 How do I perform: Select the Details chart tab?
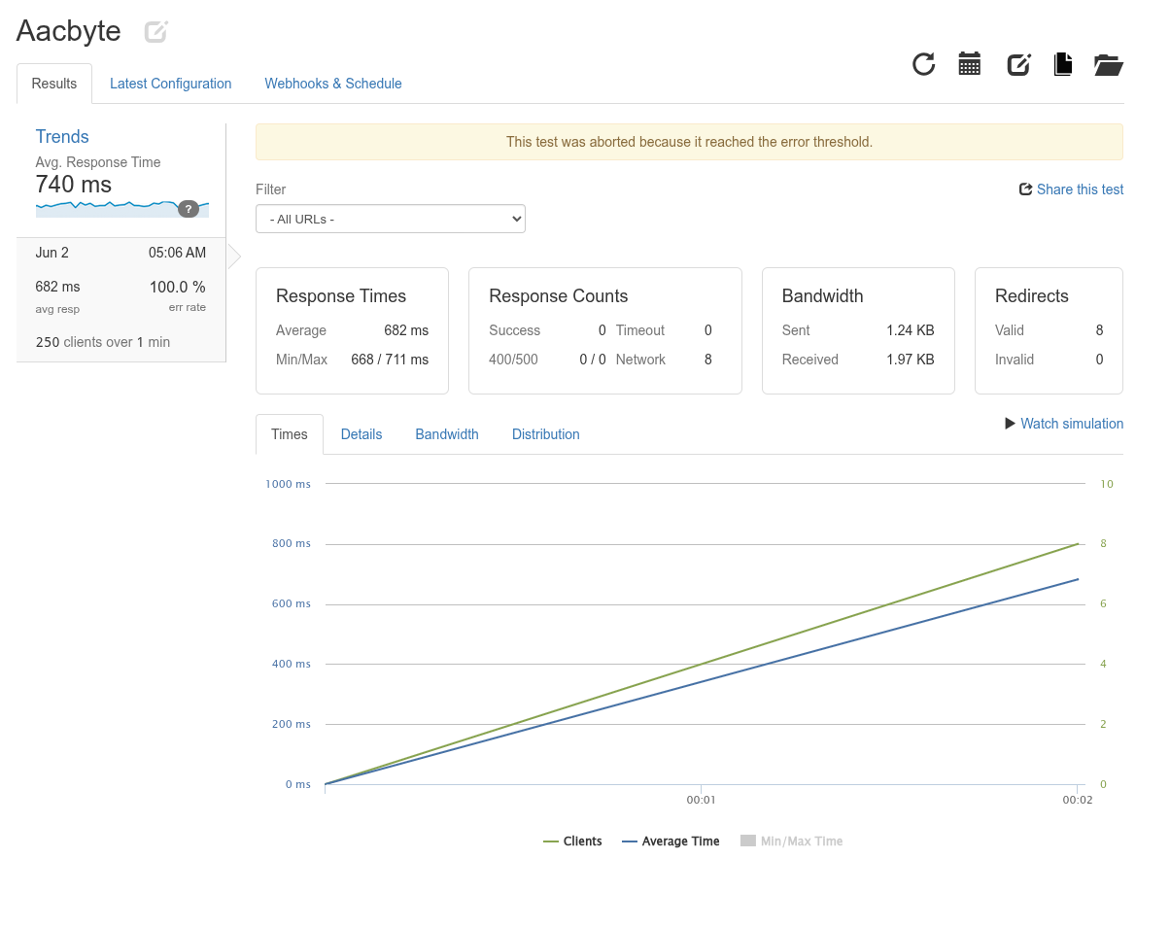pos(361,434)
